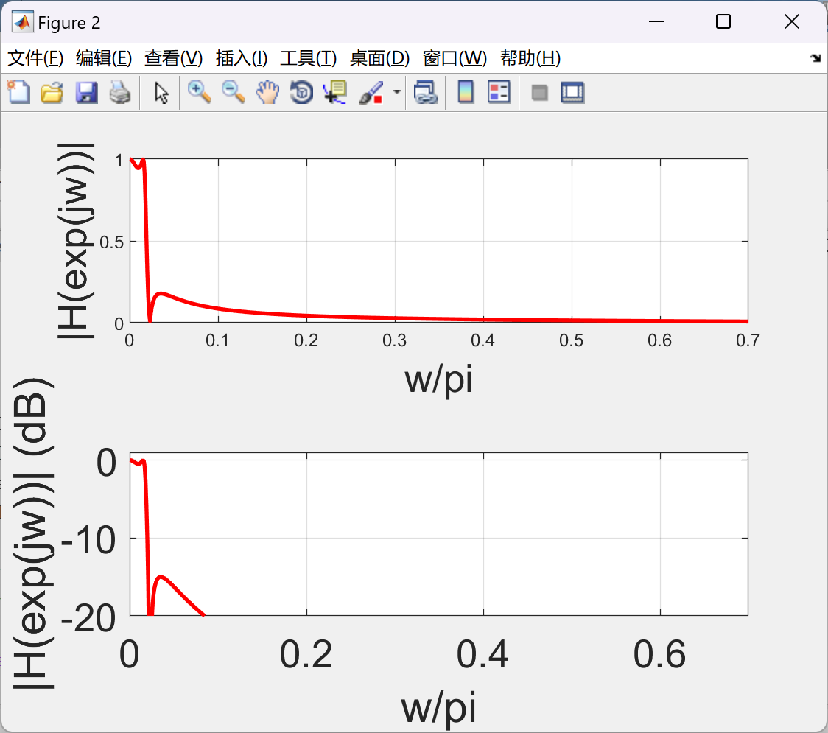Close the Figure 2 window
828x733 pixels.
tap(792, 21)
